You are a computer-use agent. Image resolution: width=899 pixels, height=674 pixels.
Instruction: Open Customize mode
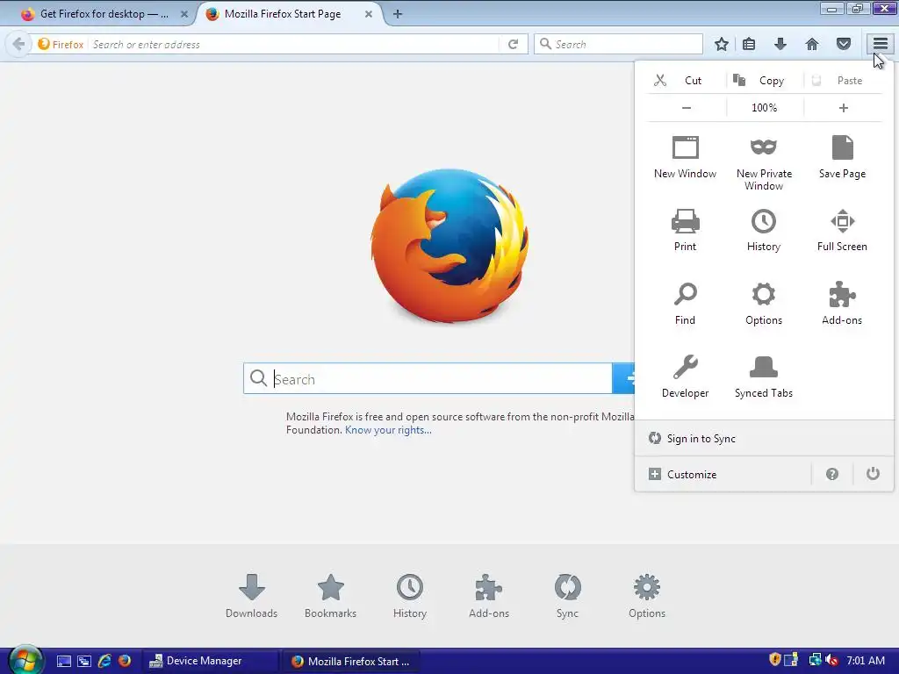[723, 474]
